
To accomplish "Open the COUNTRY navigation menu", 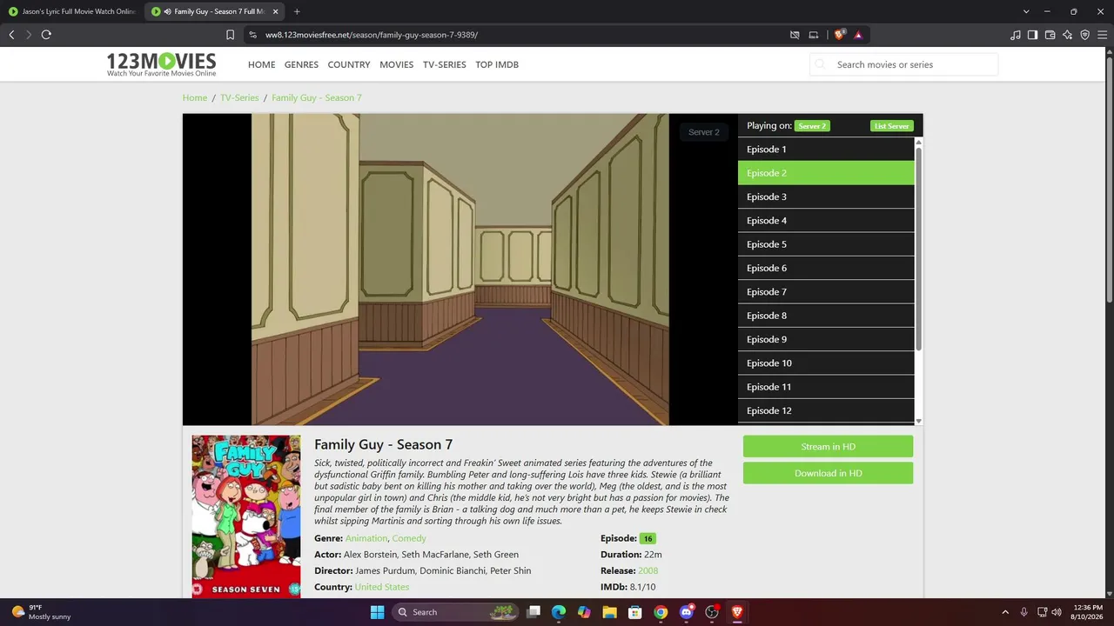I will click(349, 64).
